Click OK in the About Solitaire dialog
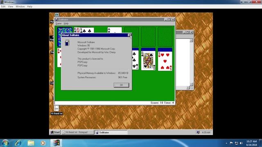The height and width of the screenshot is (147, 262). pos(121,85)
